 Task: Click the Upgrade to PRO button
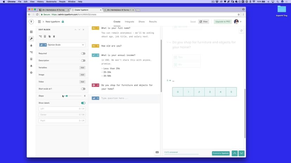223,22
